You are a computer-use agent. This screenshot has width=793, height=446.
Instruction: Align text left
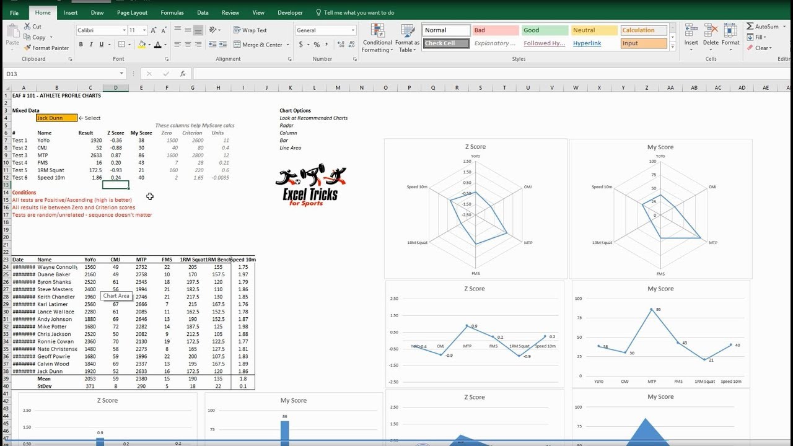click(x=178, y=45)
